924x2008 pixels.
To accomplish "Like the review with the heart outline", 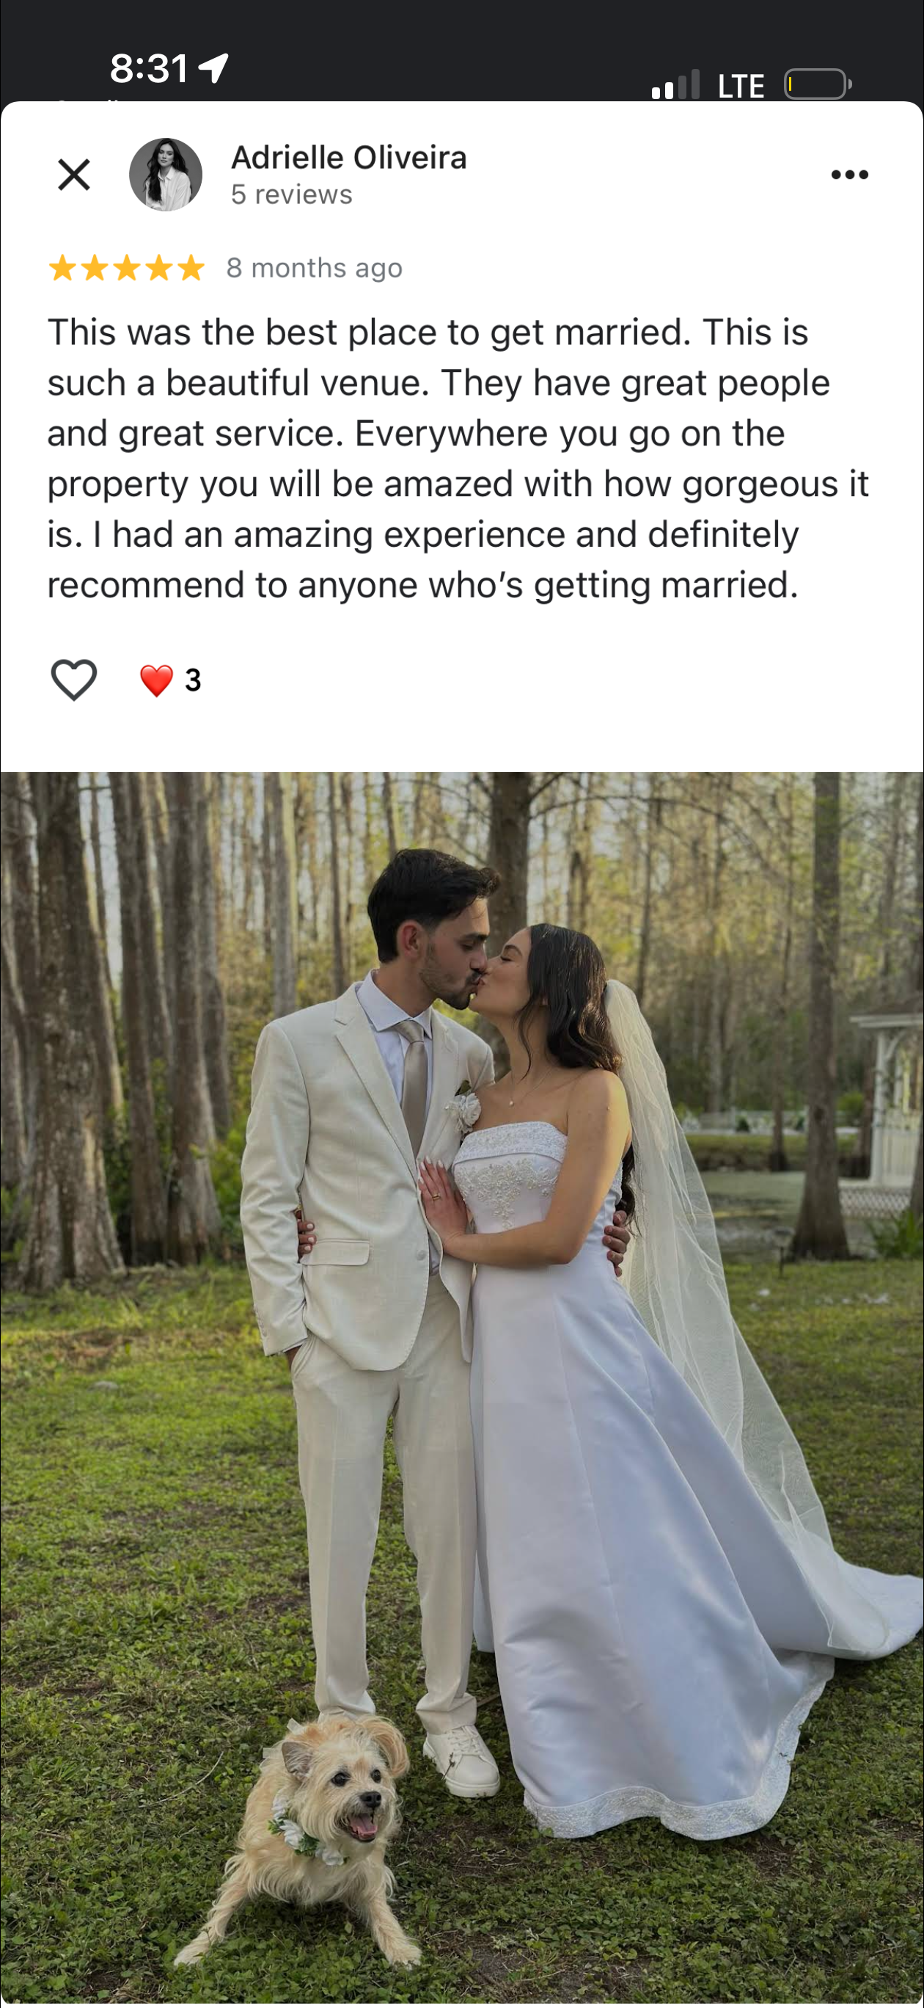I will click(x=74, y=679).
